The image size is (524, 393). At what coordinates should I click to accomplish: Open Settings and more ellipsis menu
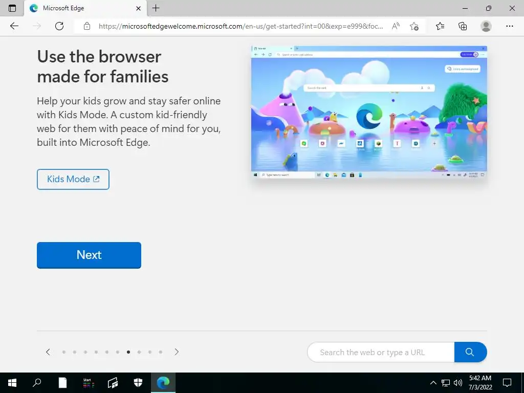click(x=509, y=26)
